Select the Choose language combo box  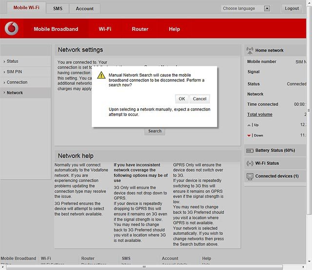pyautogui.click(x=246, y=8)
